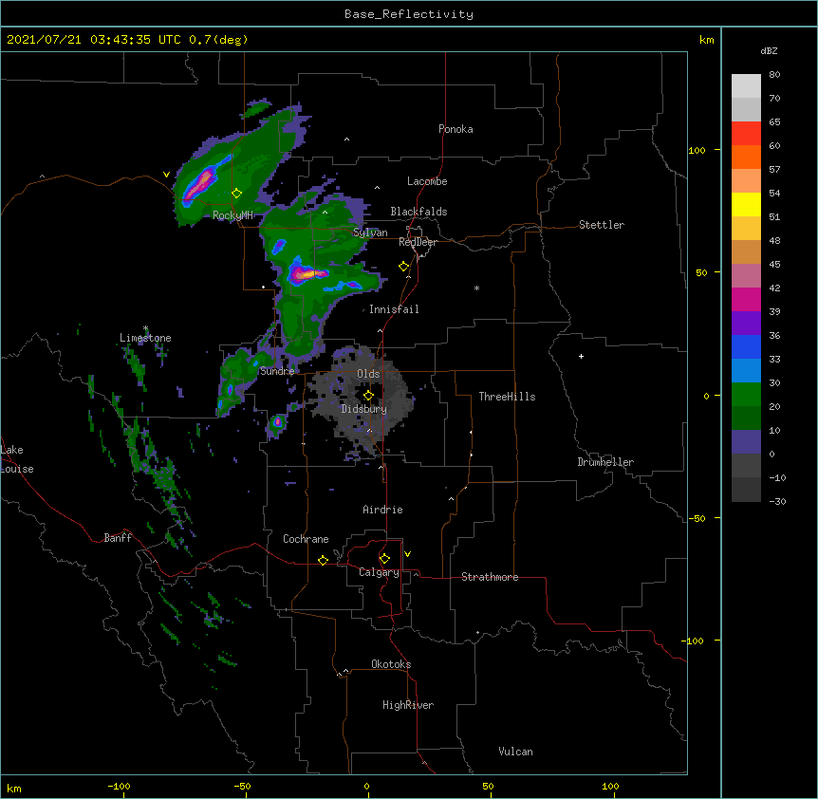Click the high reflectivity storm core near Sylvan
Image resolution: width=818 pixels, height=799 pixels.
click(307, 273)
